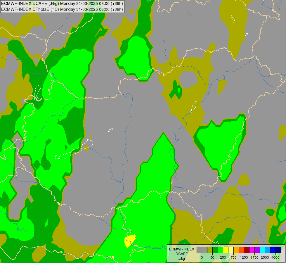
Task: Click the 750 value on legend scale
Action: [x=233, y=257]
